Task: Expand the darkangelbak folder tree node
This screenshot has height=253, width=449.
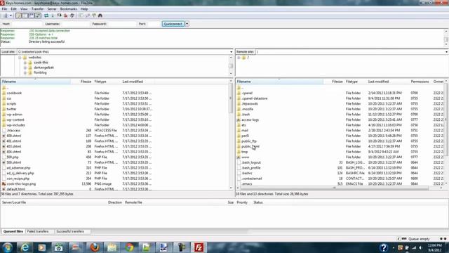Action: pos(25,67)
